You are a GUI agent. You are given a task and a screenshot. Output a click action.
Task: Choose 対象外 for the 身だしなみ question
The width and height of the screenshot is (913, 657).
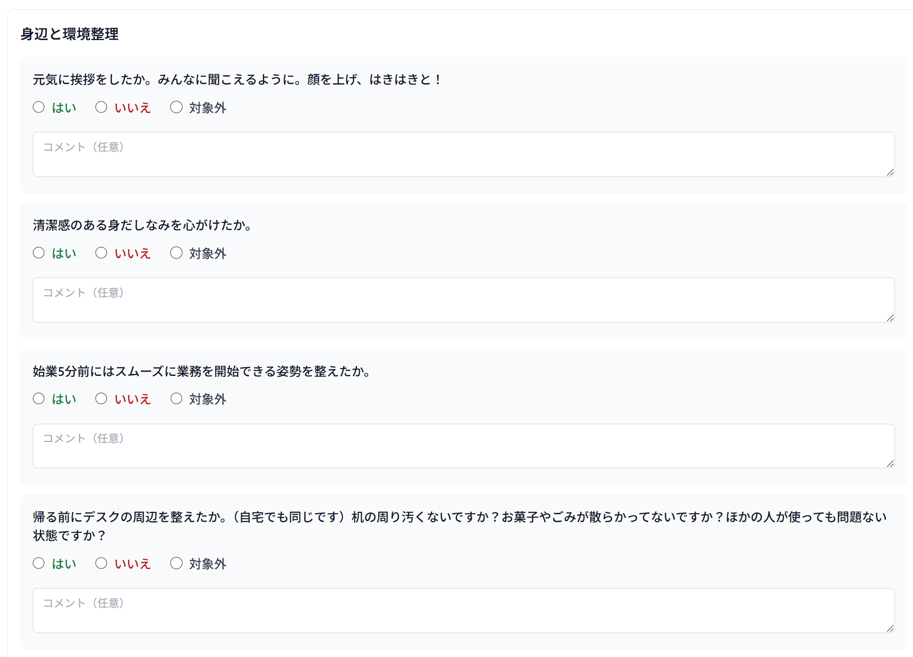pyautogui.click(x=176, y=253)
